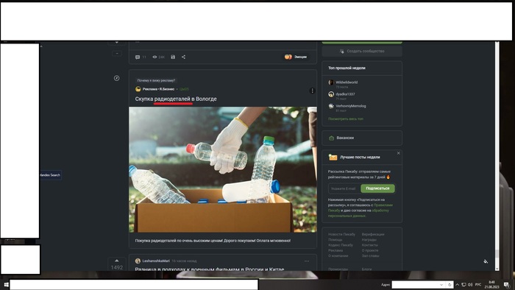Screen dimensions: 515x290
Task: Click the share icon below the post
Action: tap(183, 57)
